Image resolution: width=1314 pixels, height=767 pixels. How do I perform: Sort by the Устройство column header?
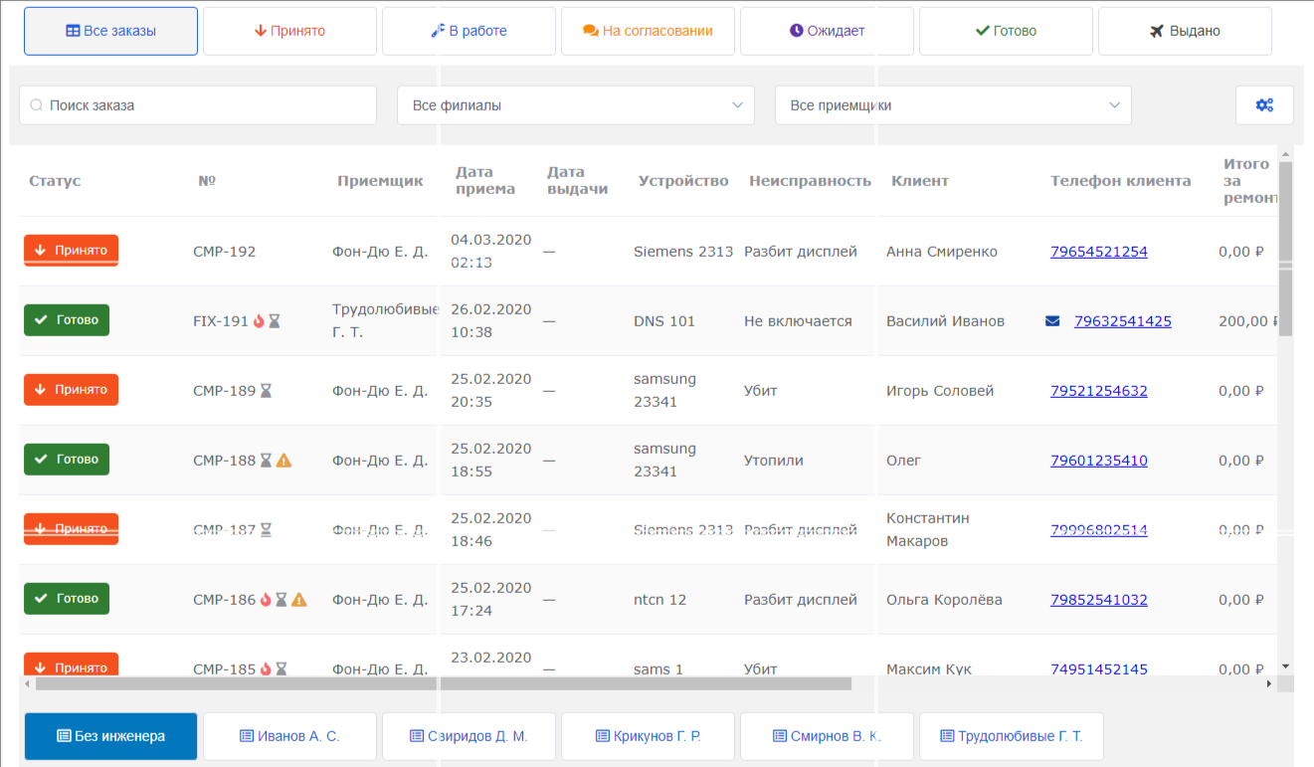(x=683, y=181)
